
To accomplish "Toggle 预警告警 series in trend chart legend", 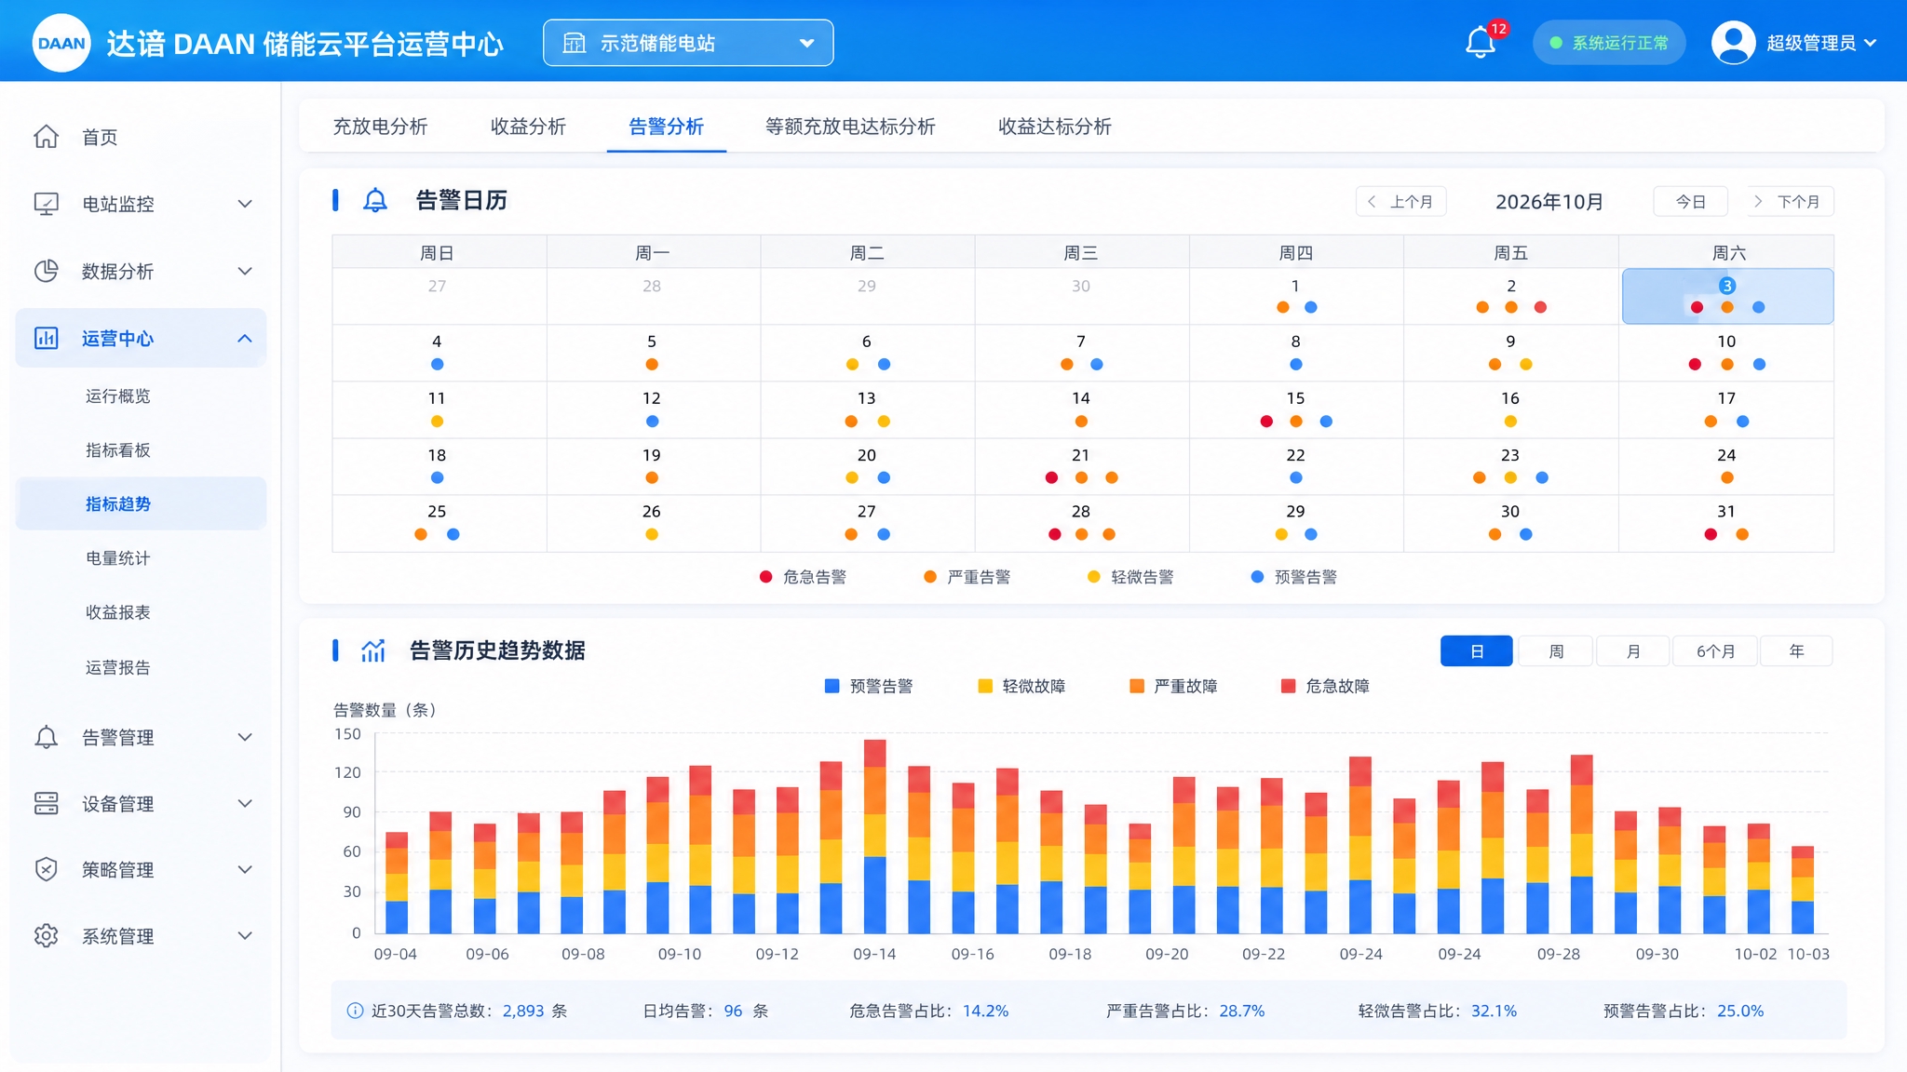I will coord(869,686).
